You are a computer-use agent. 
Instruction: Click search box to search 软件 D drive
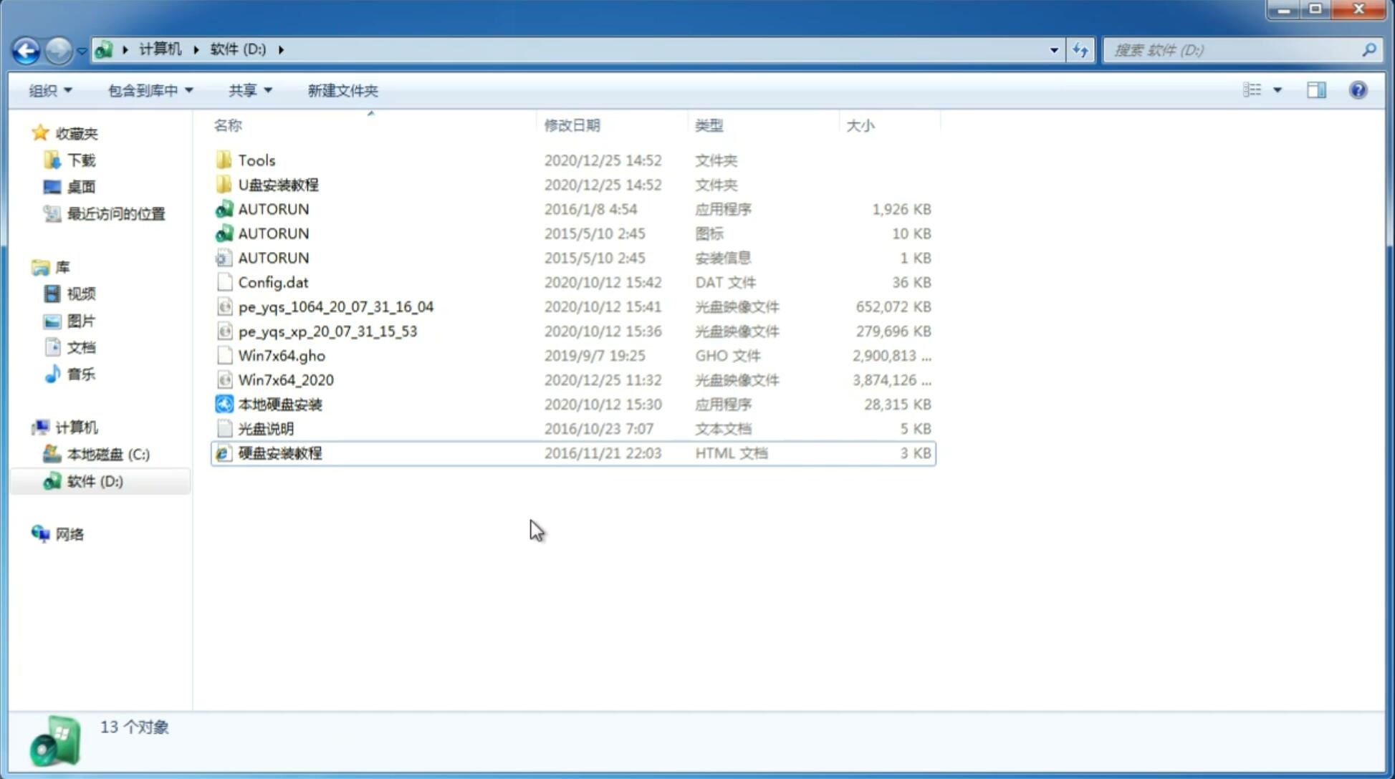[x=1236, y=49]
